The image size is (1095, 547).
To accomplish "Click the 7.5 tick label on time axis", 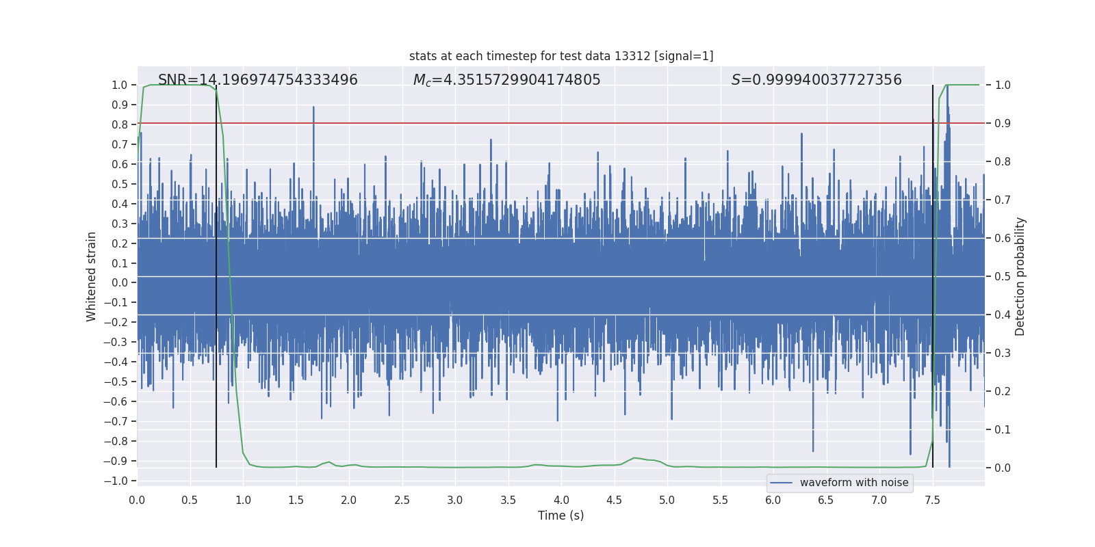I will (x=932, y=501).
